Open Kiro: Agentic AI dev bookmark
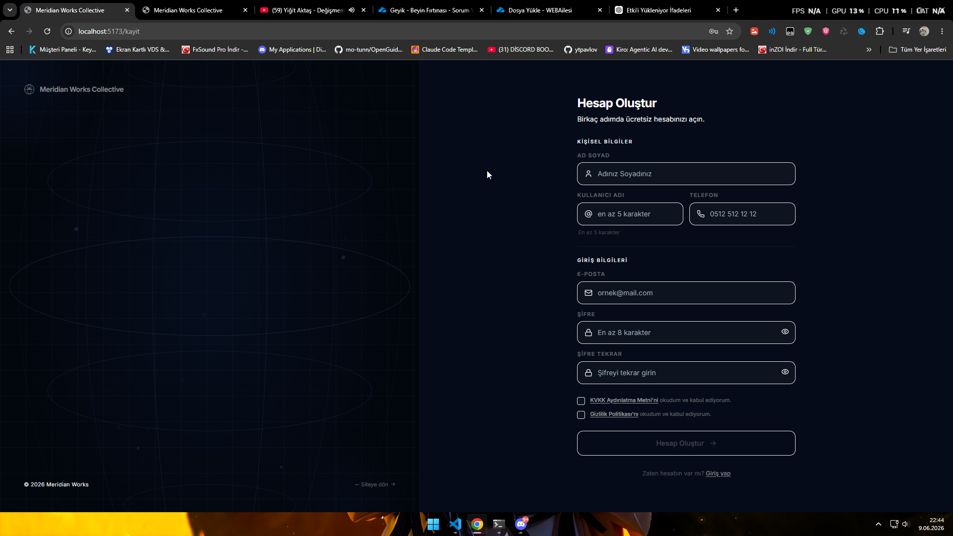The width and height of the screenshot is (953, 536). (639, 50)
